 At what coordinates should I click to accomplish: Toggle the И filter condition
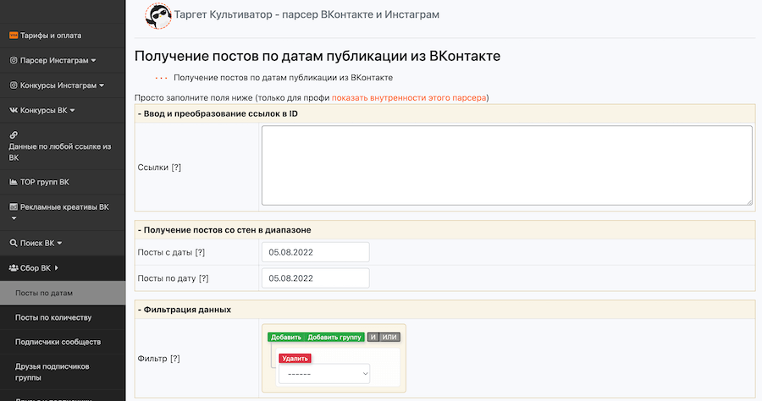pyautogui.click(x=373, y=337)
